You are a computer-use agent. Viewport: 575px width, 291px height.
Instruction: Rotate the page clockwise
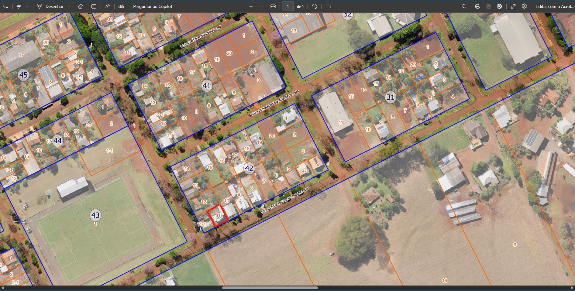(315, 6)
